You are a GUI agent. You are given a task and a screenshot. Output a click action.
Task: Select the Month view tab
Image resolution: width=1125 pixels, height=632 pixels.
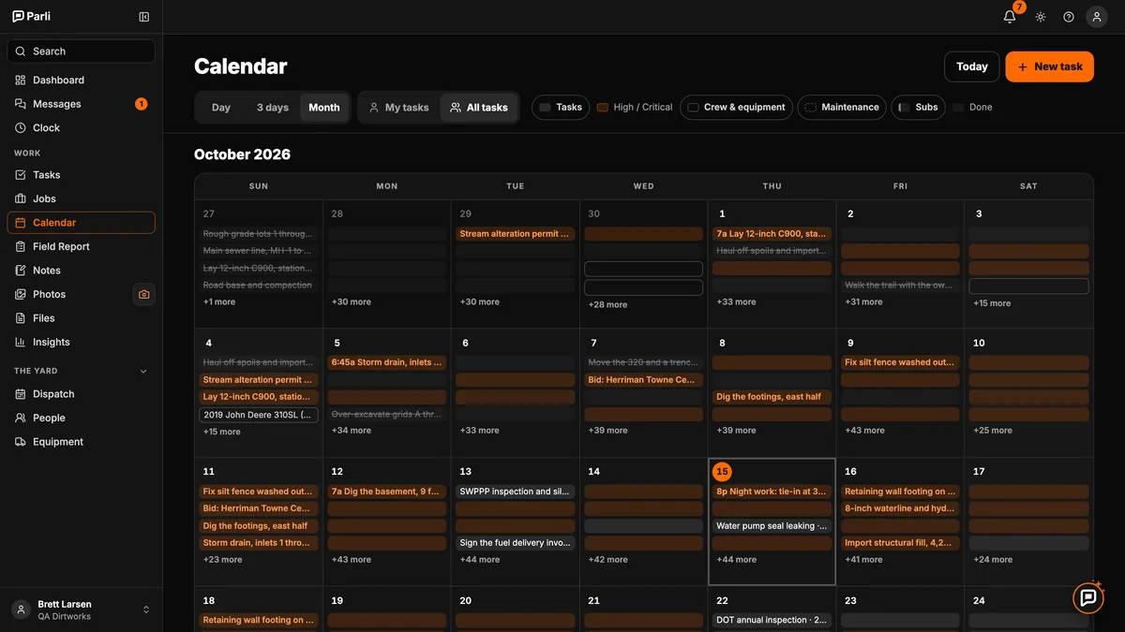coord(324,108)
